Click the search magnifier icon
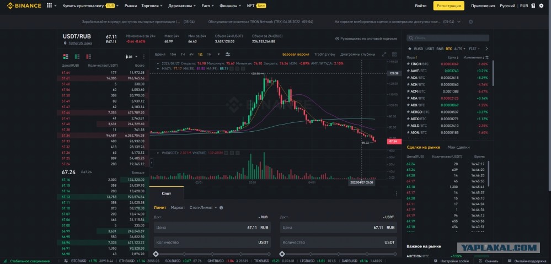 point(411,38)
